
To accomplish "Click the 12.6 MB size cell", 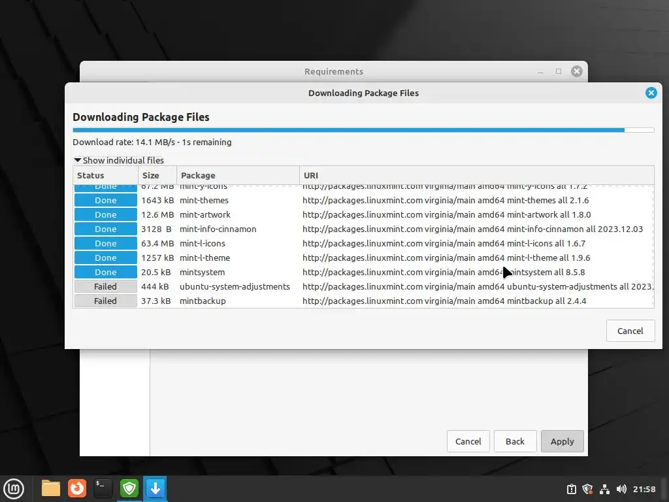I will (x=157, y=214).
